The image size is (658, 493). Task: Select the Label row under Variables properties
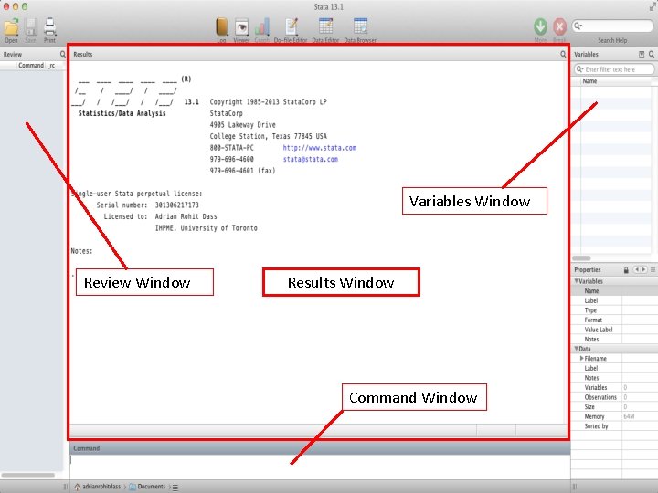(614, 300)
